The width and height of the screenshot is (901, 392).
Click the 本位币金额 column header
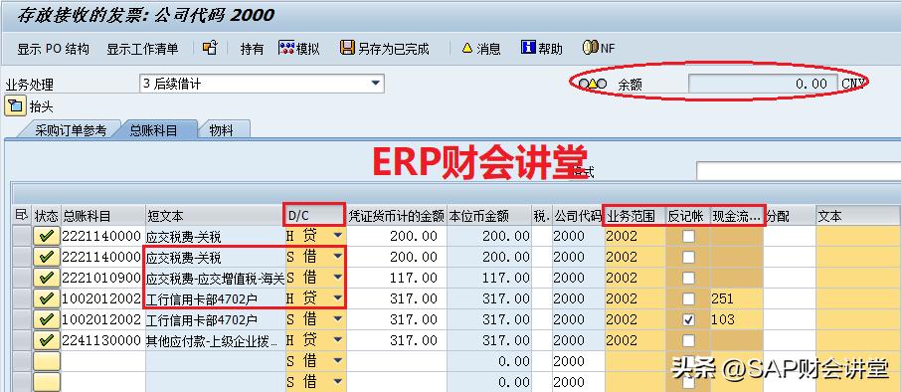click(x=489, y=216)
